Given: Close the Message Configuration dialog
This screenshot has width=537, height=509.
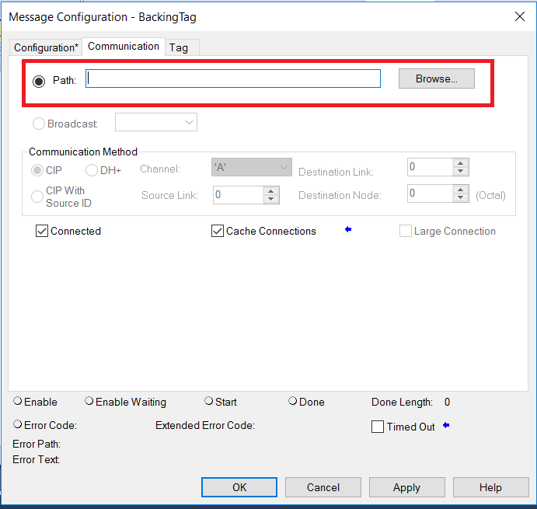Looking at the screenshot, I should coord(520,16).
